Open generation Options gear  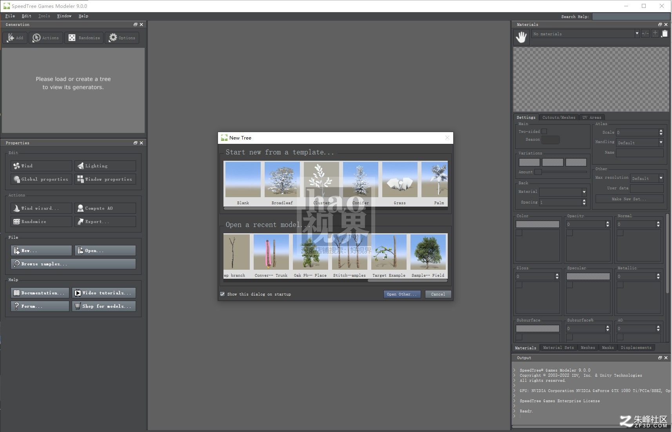click(x=122, y=38)
